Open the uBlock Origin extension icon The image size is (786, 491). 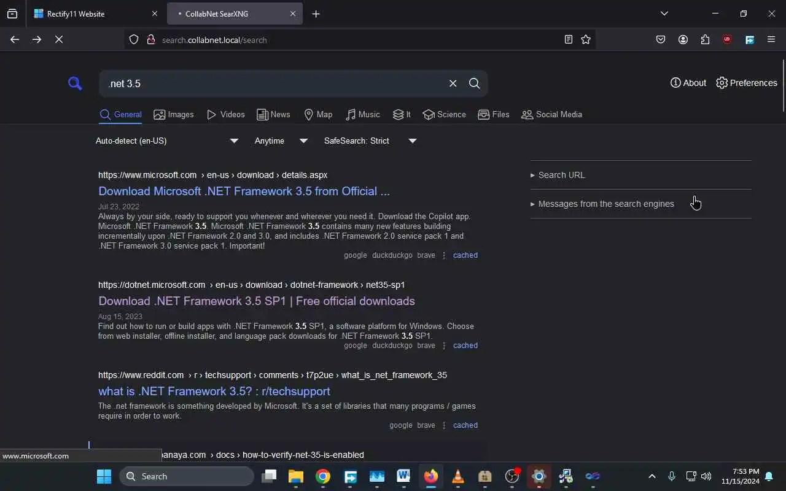727,39
